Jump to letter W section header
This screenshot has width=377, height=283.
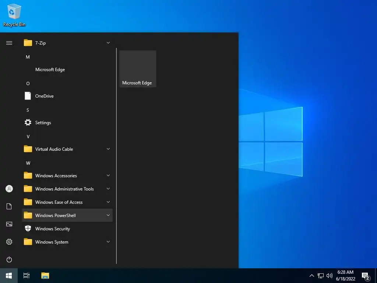[x=28, y=163]
